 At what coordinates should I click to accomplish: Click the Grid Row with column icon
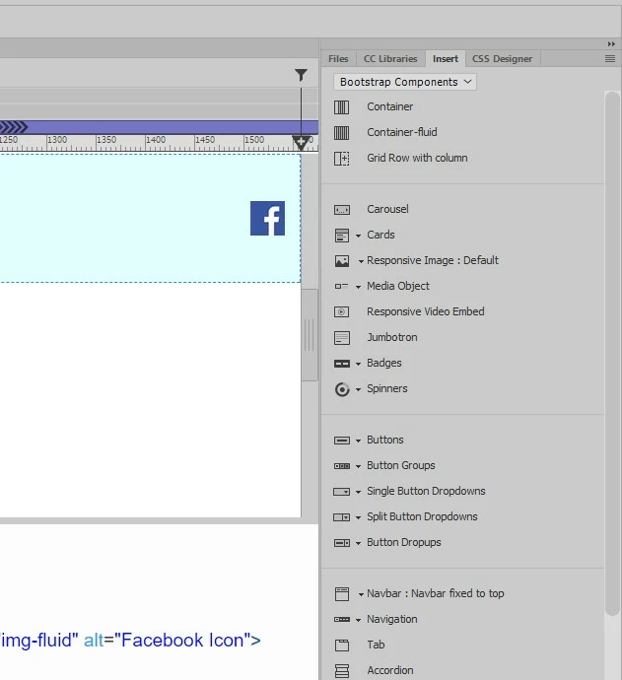click(x=341, y=159)
